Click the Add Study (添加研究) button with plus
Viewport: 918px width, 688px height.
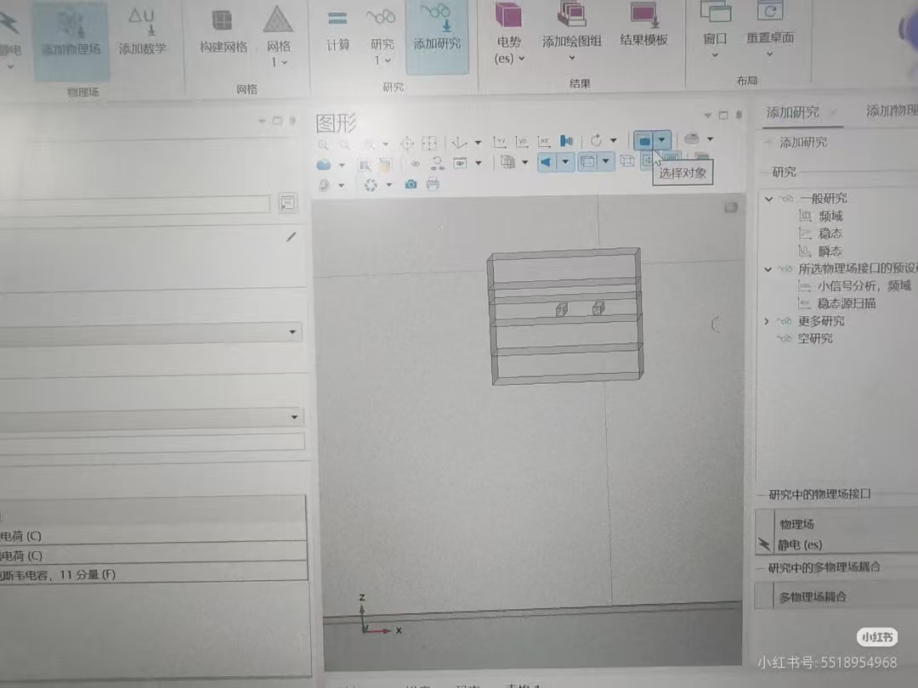point(796,142)
